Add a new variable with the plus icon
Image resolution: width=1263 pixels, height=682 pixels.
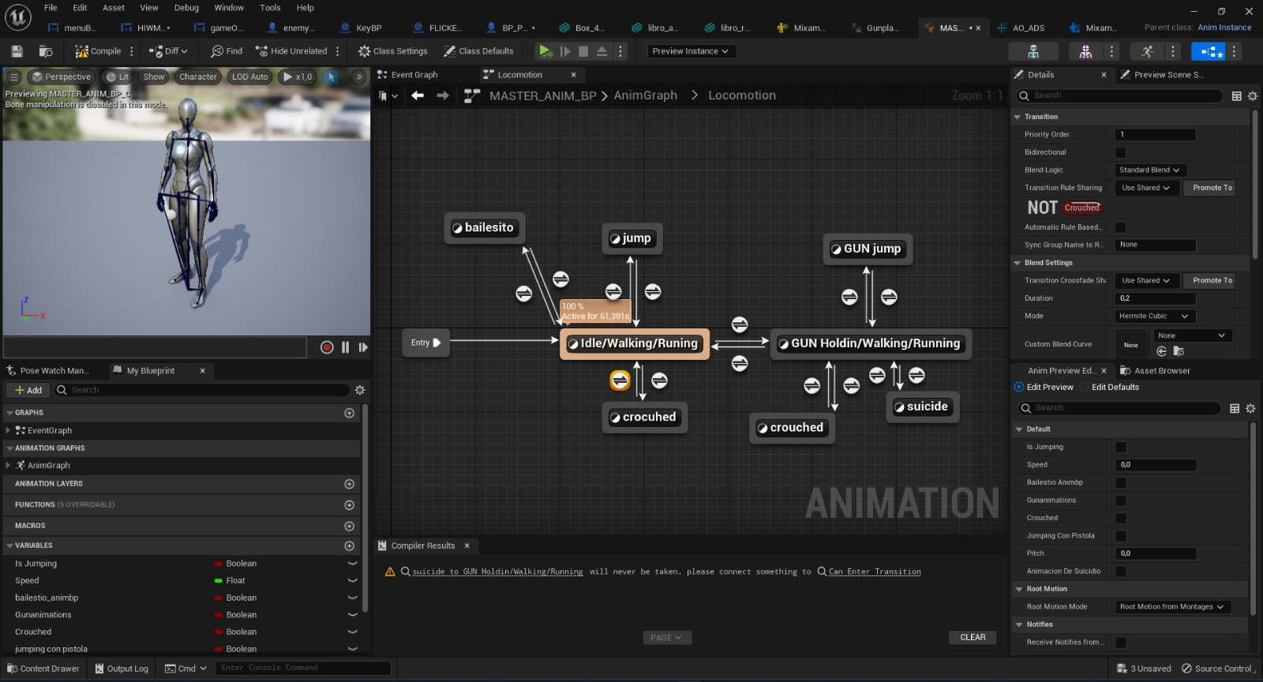(x=349, y=545)
